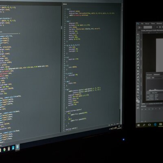Select the Zoom tool in Photoshop toolbar

138,93
